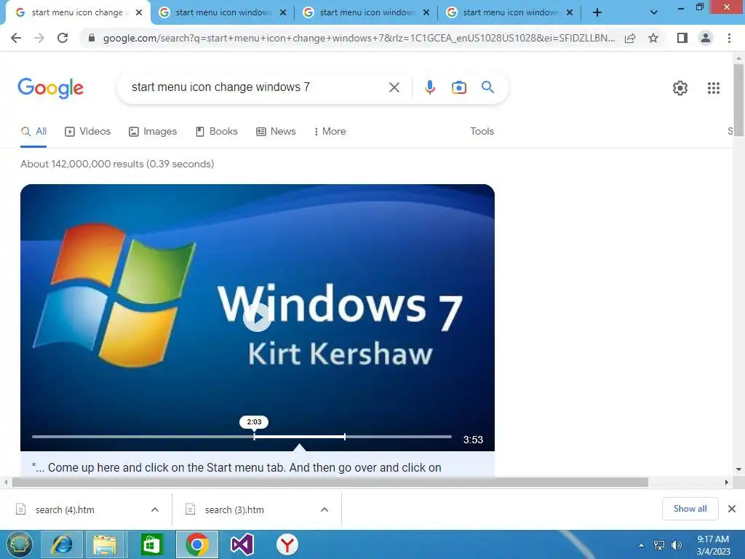
Task: Open the Chrome profile avatar
Action: coord(706,38)
